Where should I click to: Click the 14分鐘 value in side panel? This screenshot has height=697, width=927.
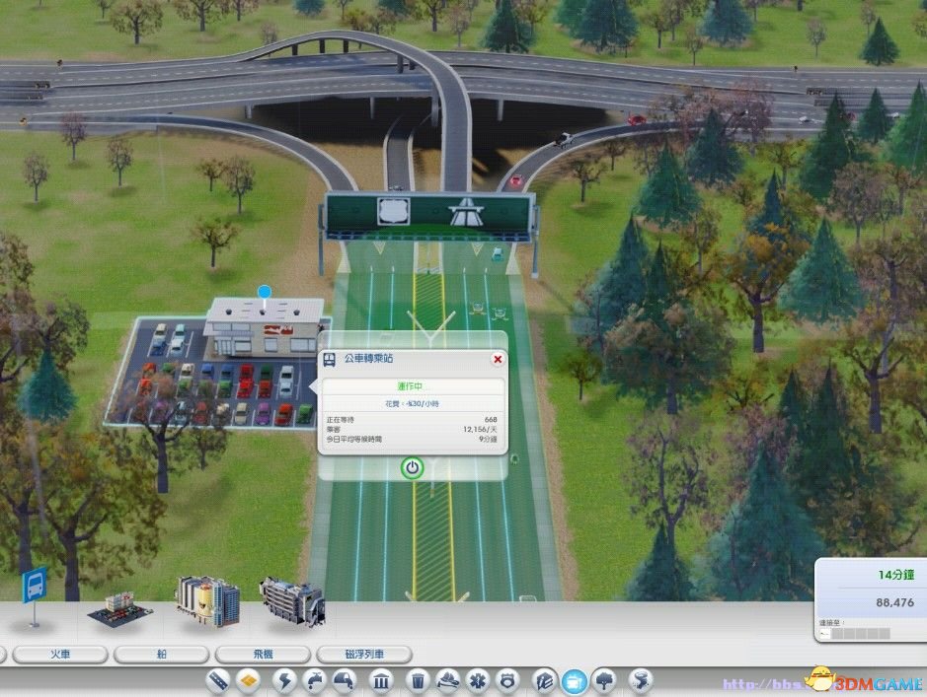(x=895, y=575)
